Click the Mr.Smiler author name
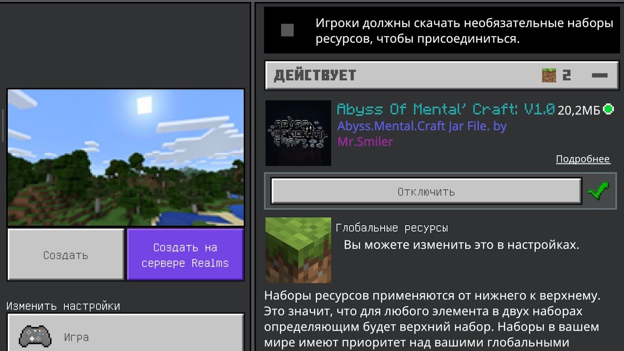This screenshot has height=351, width=624. click(365, 141)
